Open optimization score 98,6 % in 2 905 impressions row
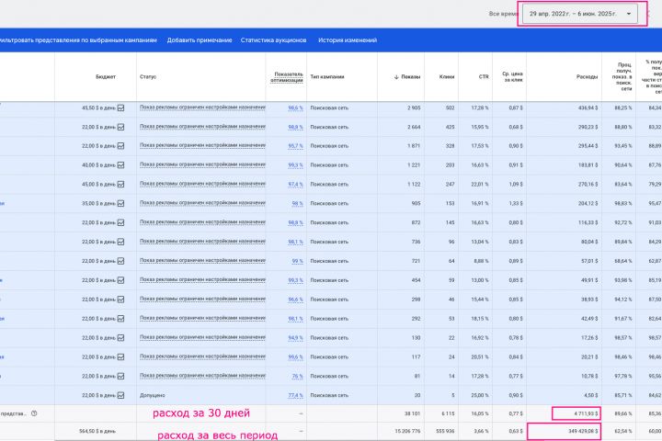 295,108
